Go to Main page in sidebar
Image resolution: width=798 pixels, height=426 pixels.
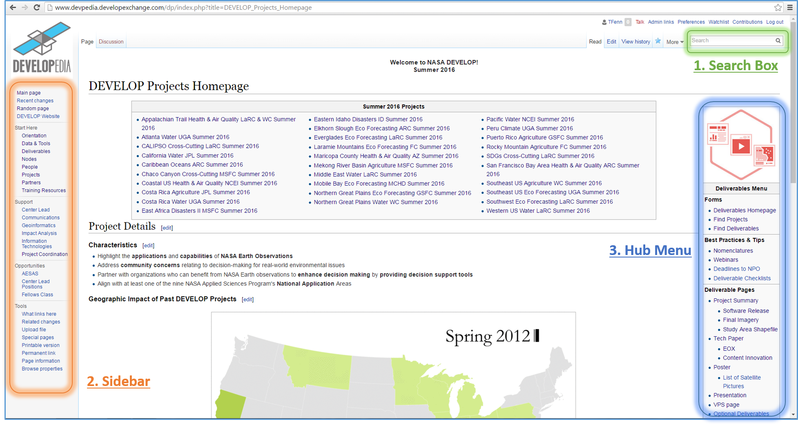[x=29, y=93]
